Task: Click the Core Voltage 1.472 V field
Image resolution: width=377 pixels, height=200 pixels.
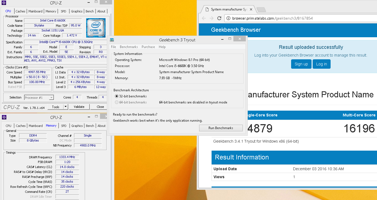Action: [x=72, y=36]
